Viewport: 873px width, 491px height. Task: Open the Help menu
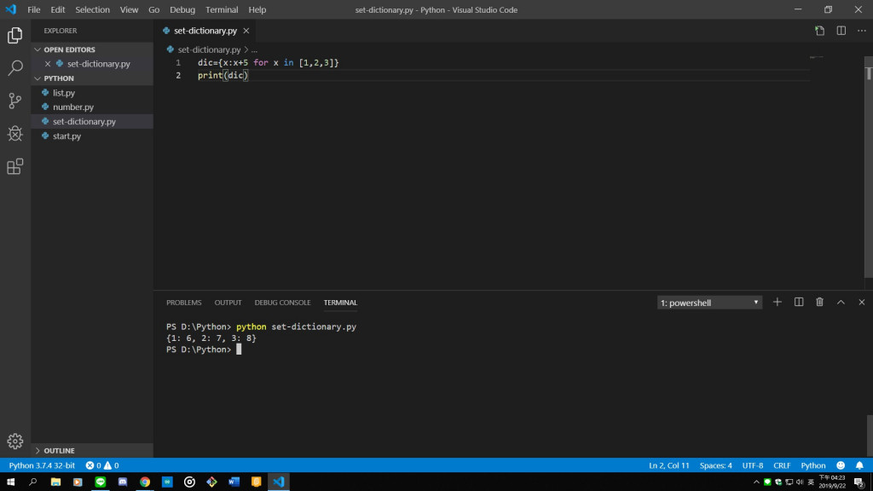pyautogui.click(x=257, y=9)
